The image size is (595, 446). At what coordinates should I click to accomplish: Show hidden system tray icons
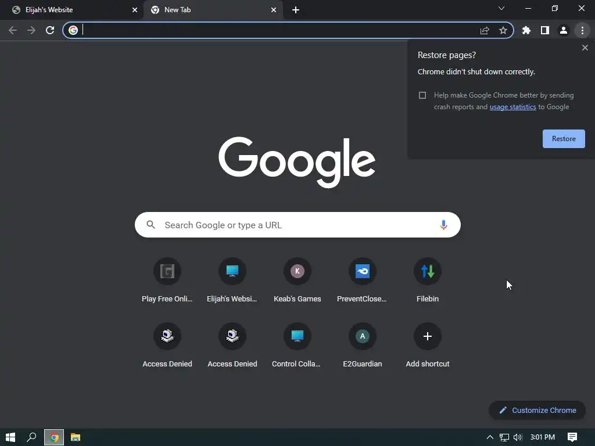490,437
